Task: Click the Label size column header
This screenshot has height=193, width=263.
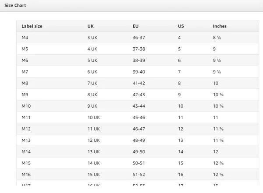Action: pos(32,26)
